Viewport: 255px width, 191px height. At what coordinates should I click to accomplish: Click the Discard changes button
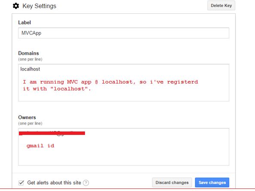click(172, 182)
